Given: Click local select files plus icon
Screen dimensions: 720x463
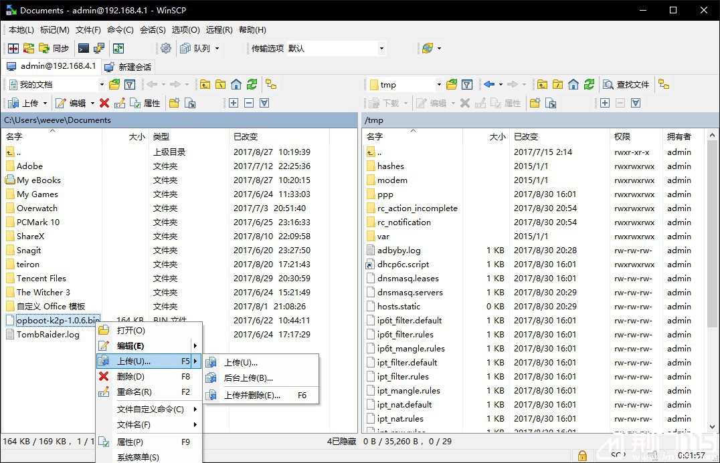Looking at the screenshot, I should (234, 103).
